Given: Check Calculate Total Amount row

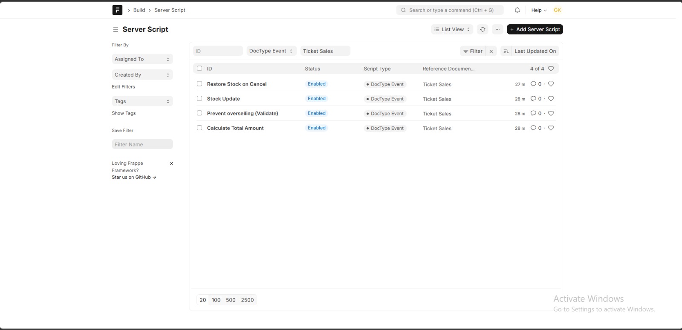Looking at the screenshot, I should pyautogui.click(x=199, y=128).
